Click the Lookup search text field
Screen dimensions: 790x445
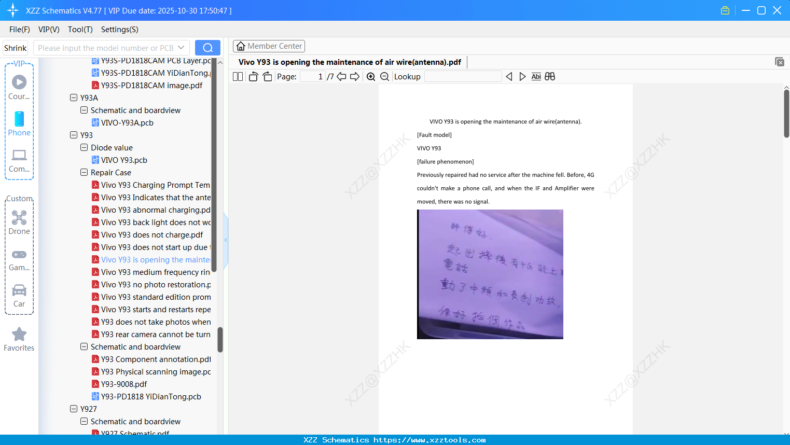pyautogui.click(x=463, y=77)
